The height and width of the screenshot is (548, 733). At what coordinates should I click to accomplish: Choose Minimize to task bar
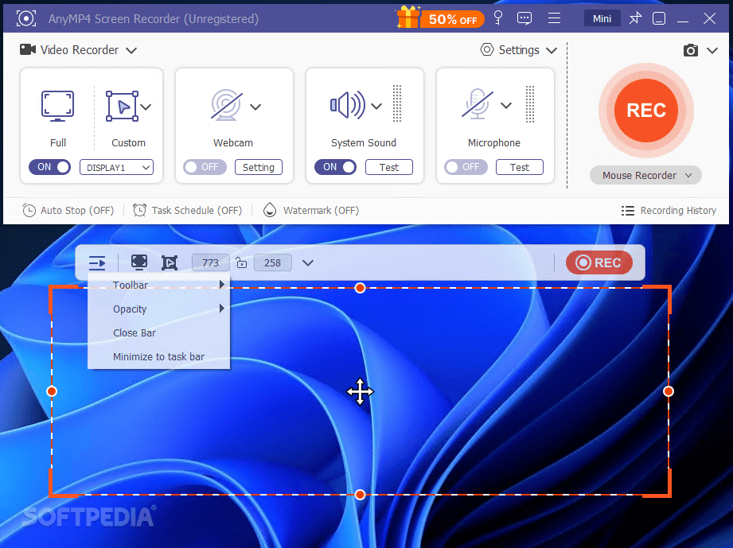point(159,356)
